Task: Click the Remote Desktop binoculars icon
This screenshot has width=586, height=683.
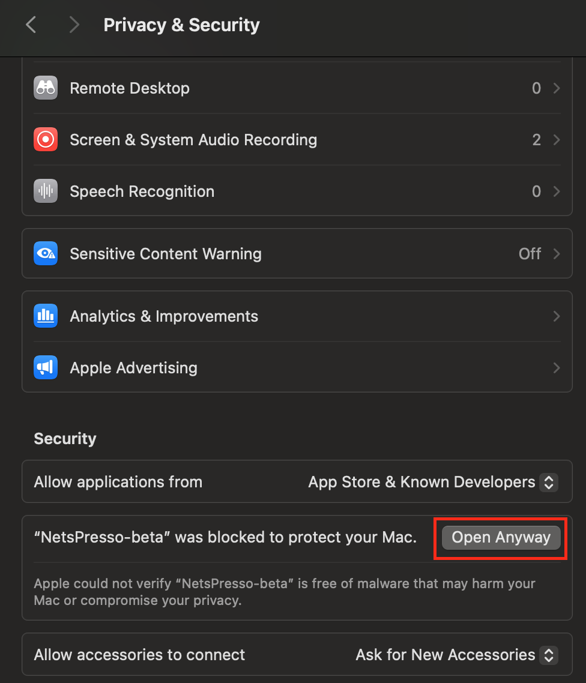Action: coord(46,88)
